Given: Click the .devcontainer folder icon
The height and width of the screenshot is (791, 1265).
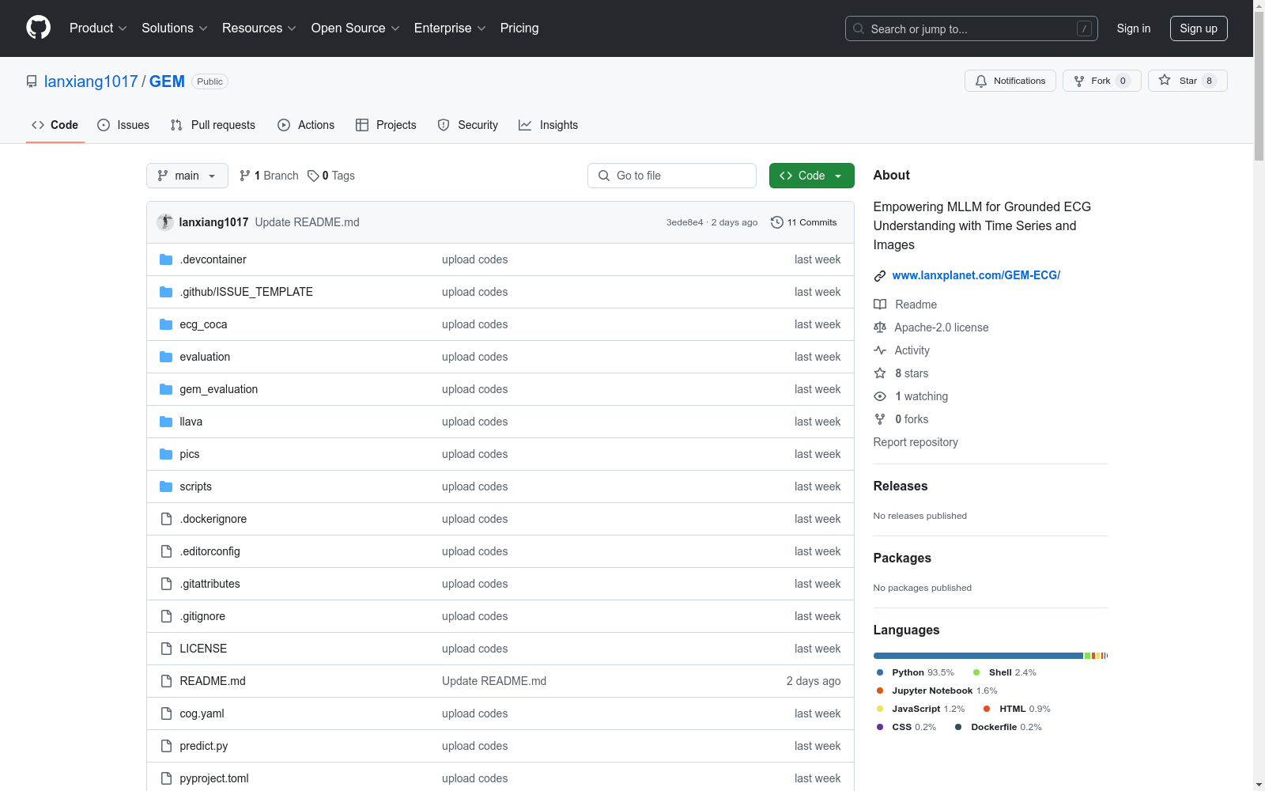Looking at the screenshot, I should click(166, 259).
